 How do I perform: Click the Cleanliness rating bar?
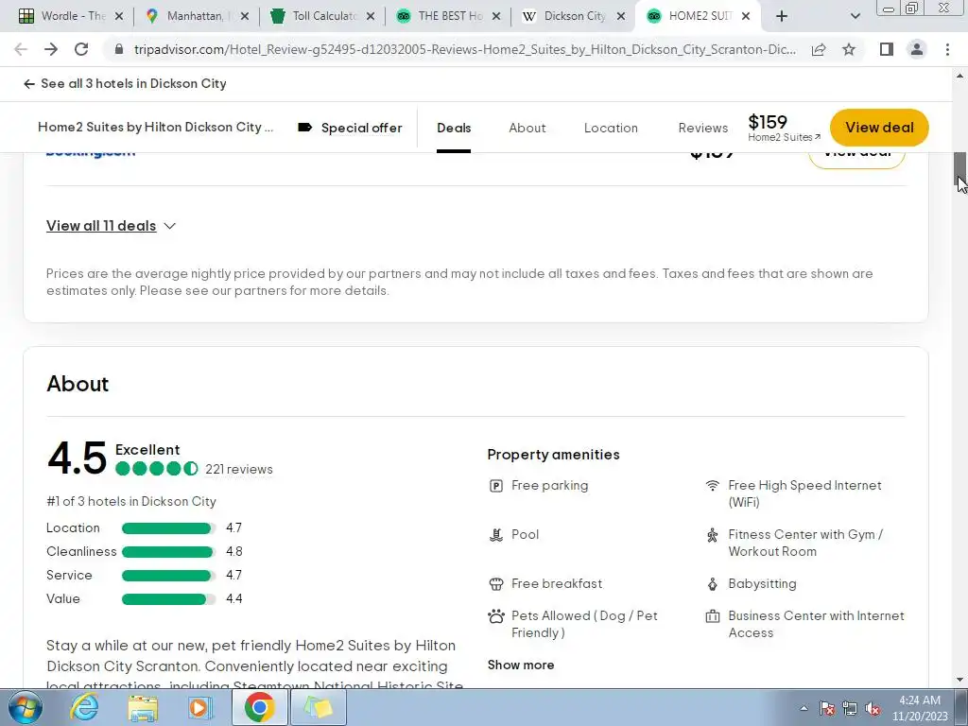[x=168, y=552]
